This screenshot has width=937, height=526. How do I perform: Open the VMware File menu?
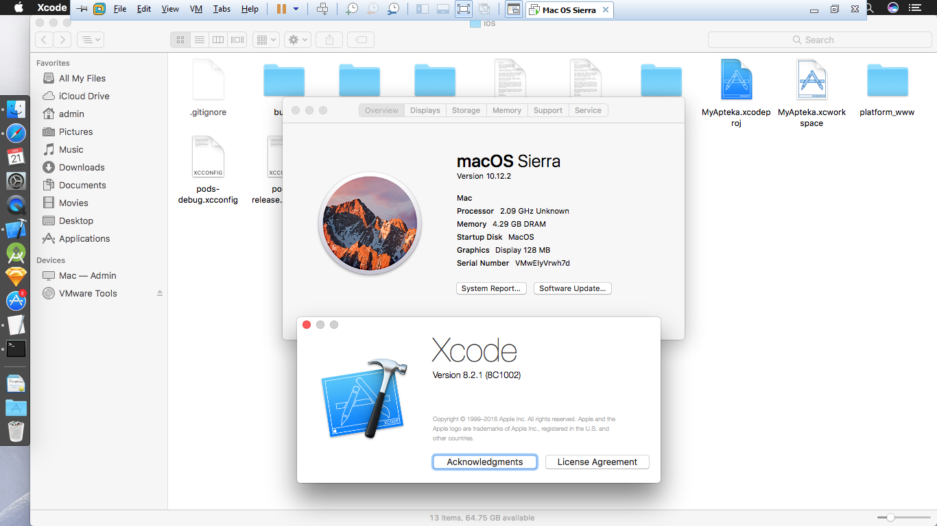tap(120, 9)
